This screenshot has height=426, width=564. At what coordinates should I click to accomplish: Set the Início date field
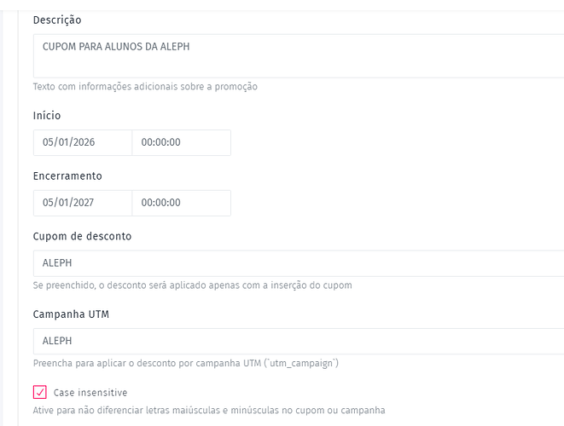pos(83,142)
